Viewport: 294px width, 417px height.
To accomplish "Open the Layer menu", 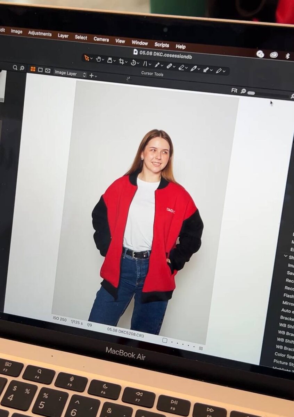I will tap(63, 35).
